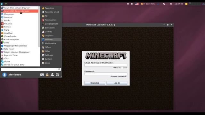Maximize the Minecraft Launcher window

(x=168, y=25)
